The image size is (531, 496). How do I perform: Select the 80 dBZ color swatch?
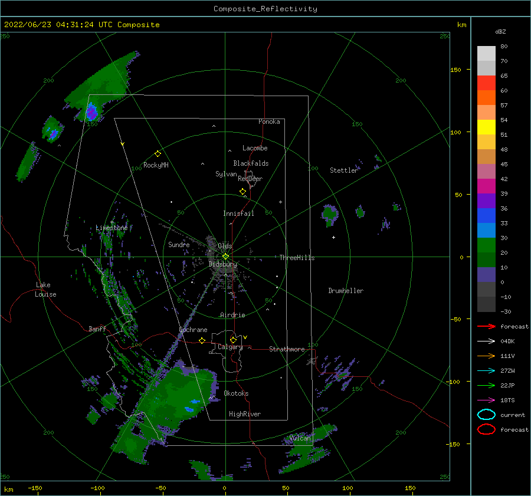pyautogui.click(x=486, y=53)
